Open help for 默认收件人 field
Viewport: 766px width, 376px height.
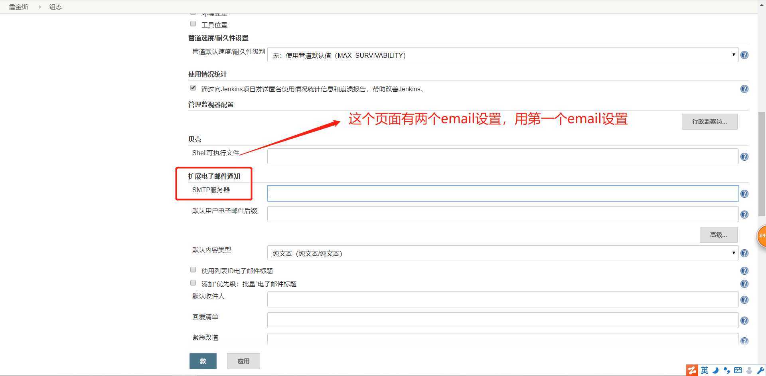[x=744, y=300]
